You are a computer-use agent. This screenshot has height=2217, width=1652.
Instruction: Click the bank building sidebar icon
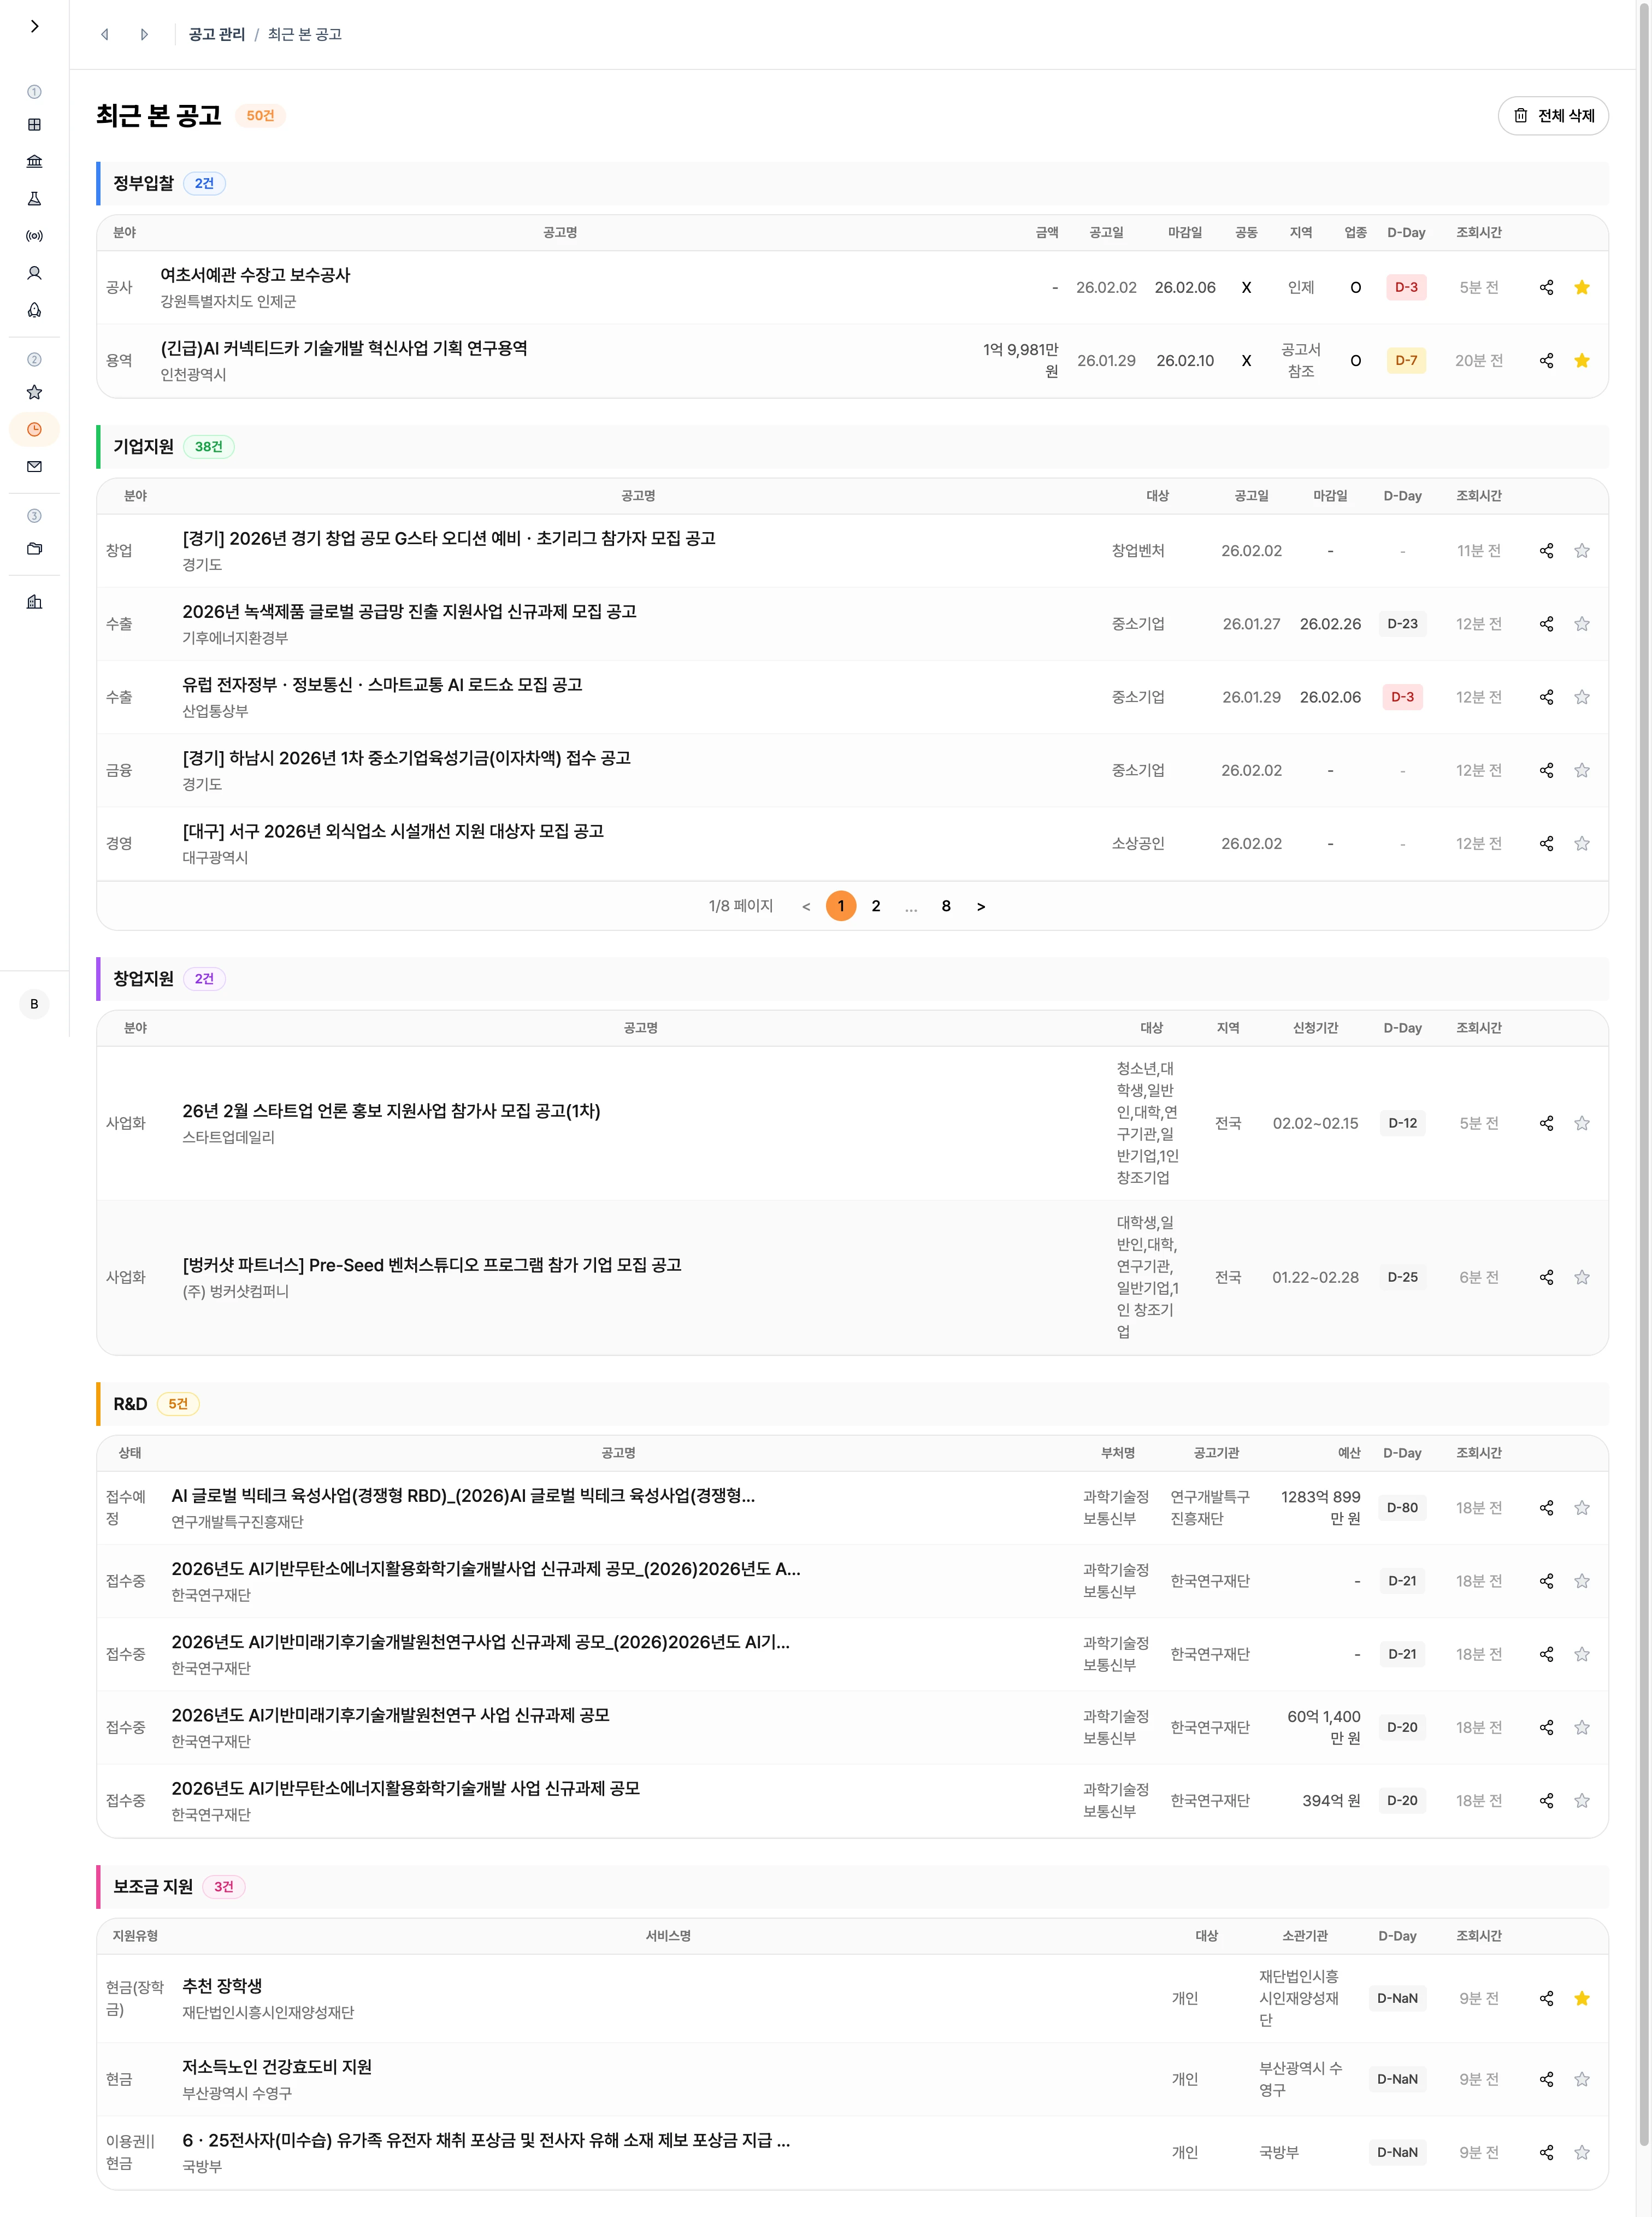coord(34,161)
